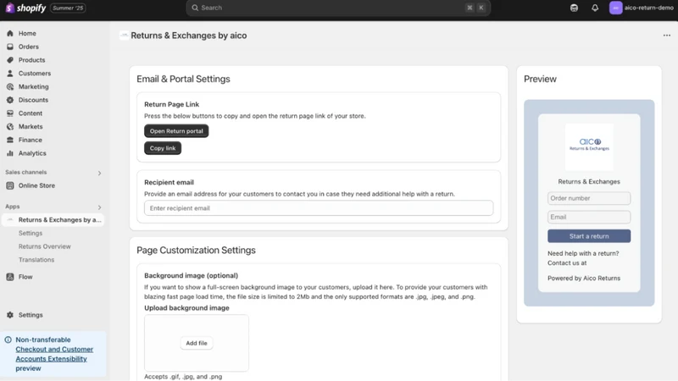Click the Settings gear icon in sidebar

tap(10, 315)
